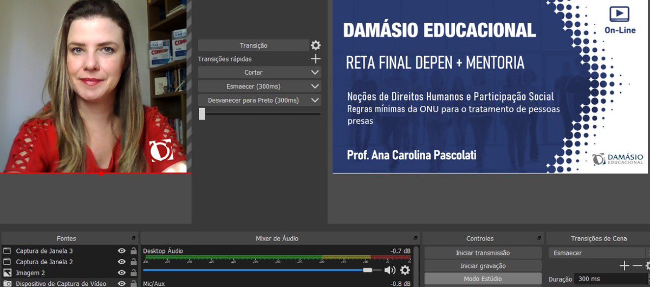Toggle Modo Estúdio button
The height and width of the screenshot is (287, 650).
pos(483,279)
